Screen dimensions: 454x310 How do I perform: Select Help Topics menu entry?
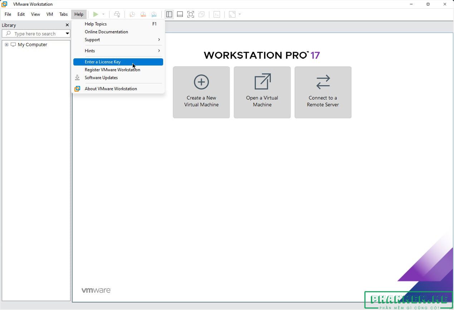point(118,24)
